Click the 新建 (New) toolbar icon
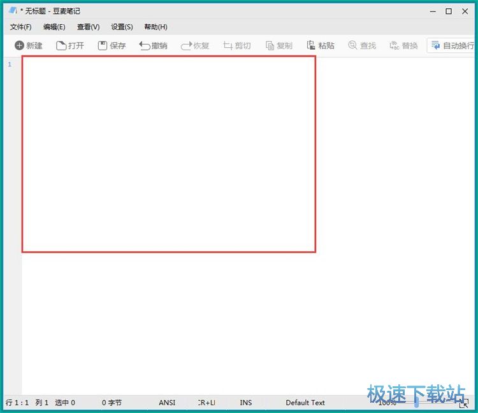Viewport: 478px width, 413px height. 29,46
